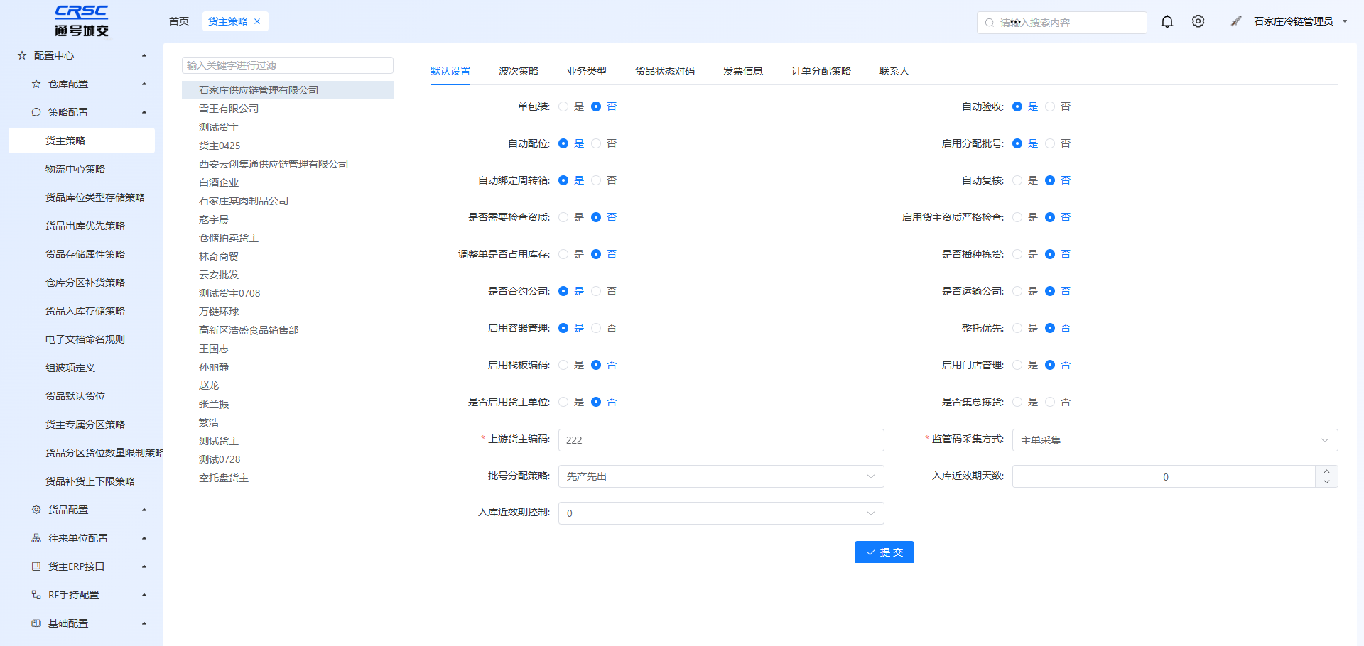Screen dimensions: 1364x646
Task: Set 是否合约公司 to 否
Action: click(596, 291)
